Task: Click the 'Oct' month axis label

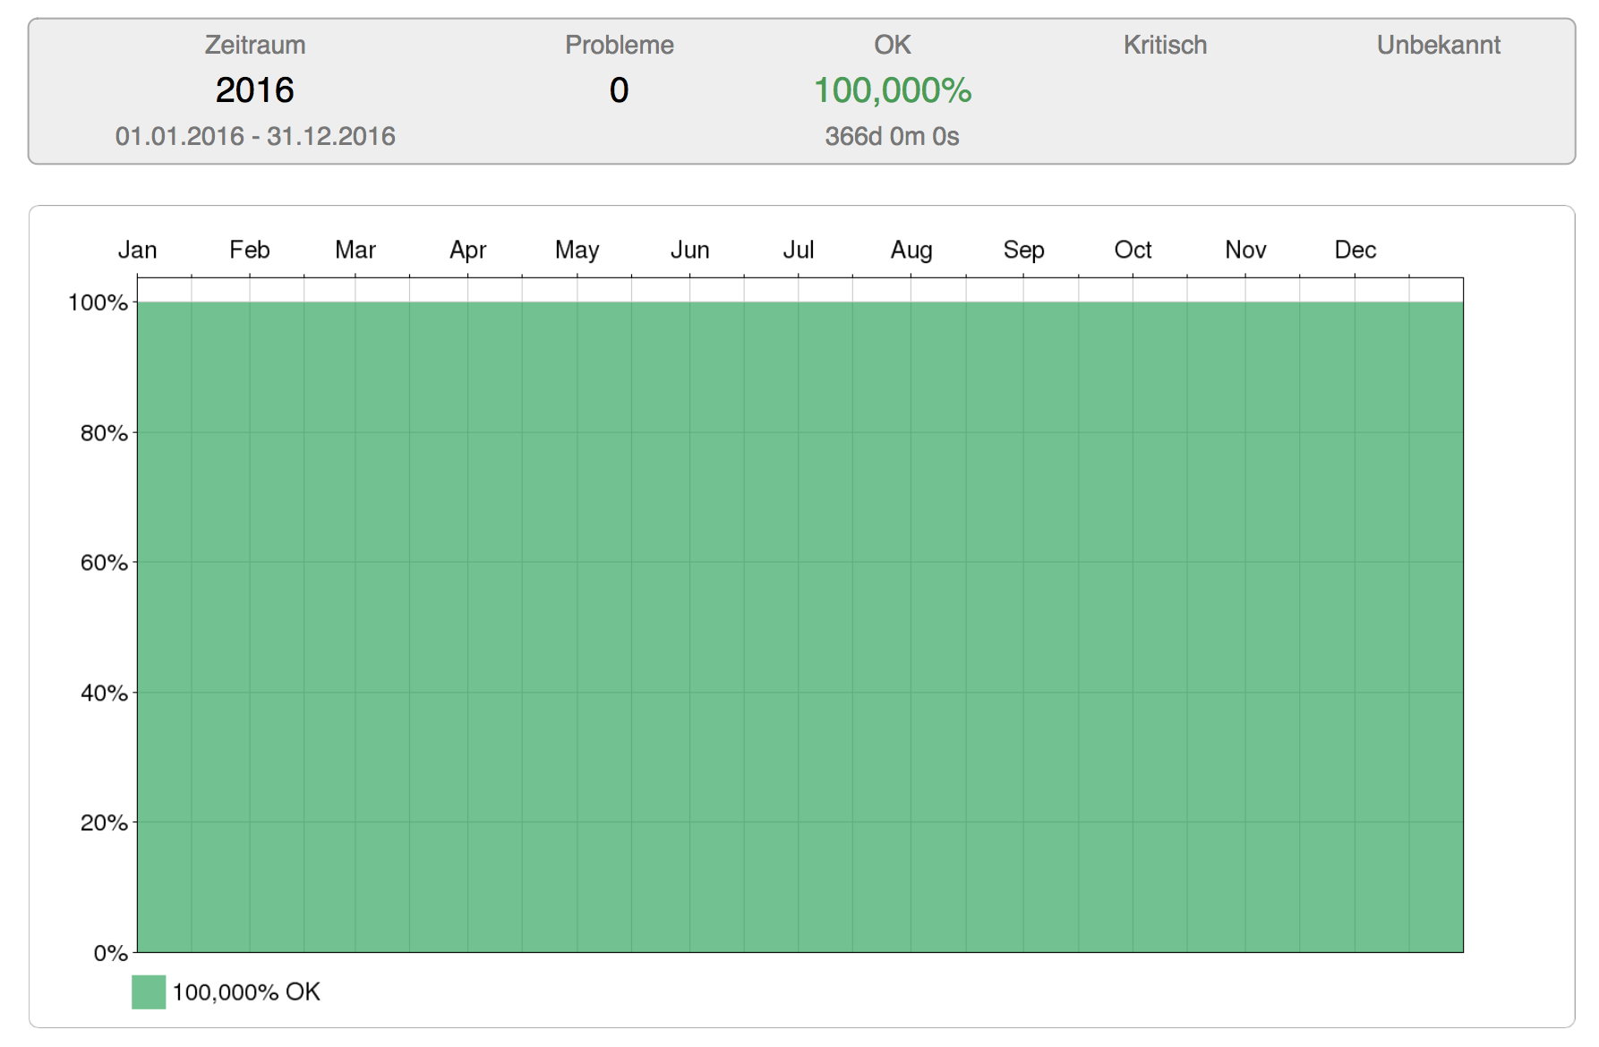Action: pyautogui.click(x=1133, y=250)
